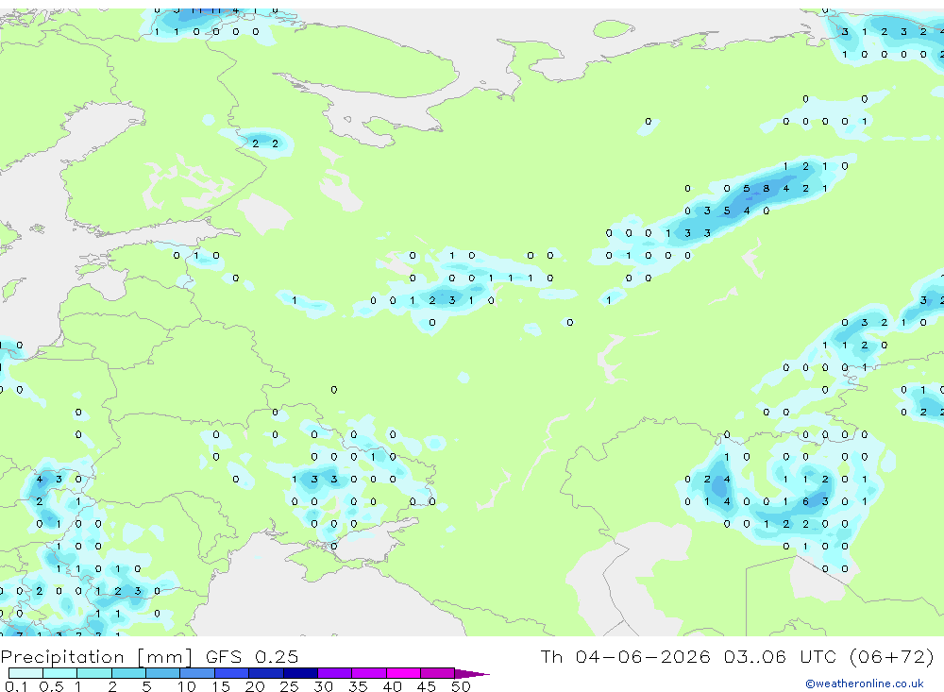This screenshot has height=692, width=944.
Task: Click the '03..06 UTC' time label
Action: tap(781, 656)
